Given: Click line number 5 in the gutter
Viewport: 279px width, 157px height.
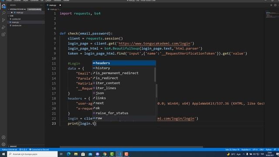Looking at the screenshot, I should click(54, 34).
